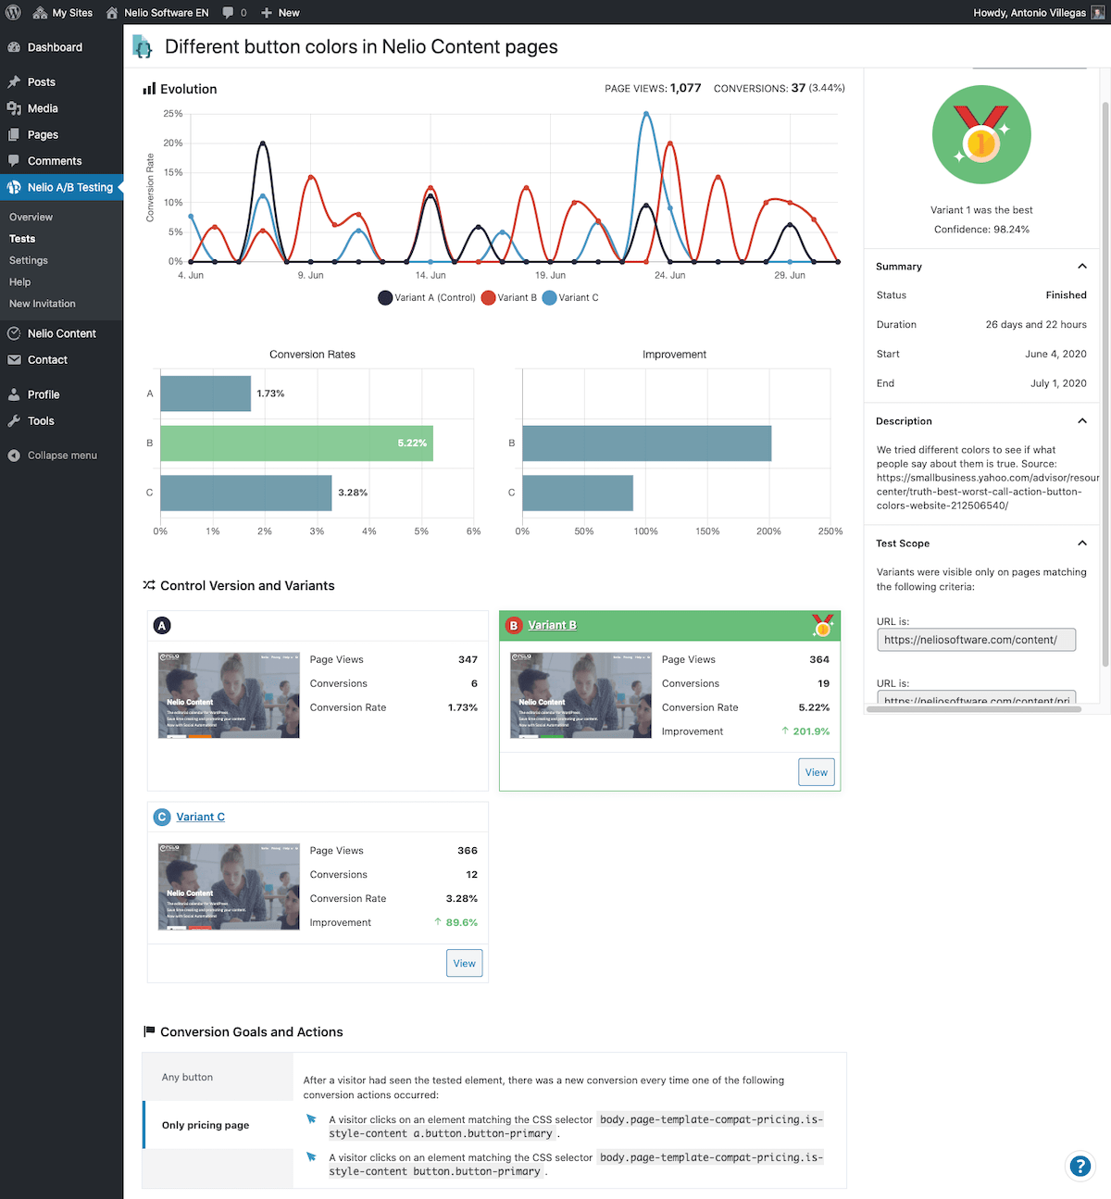This screenshot has height=1199, width=1111.
Task: Click the WordPress logo icon
Action: [x=13, y=13]
